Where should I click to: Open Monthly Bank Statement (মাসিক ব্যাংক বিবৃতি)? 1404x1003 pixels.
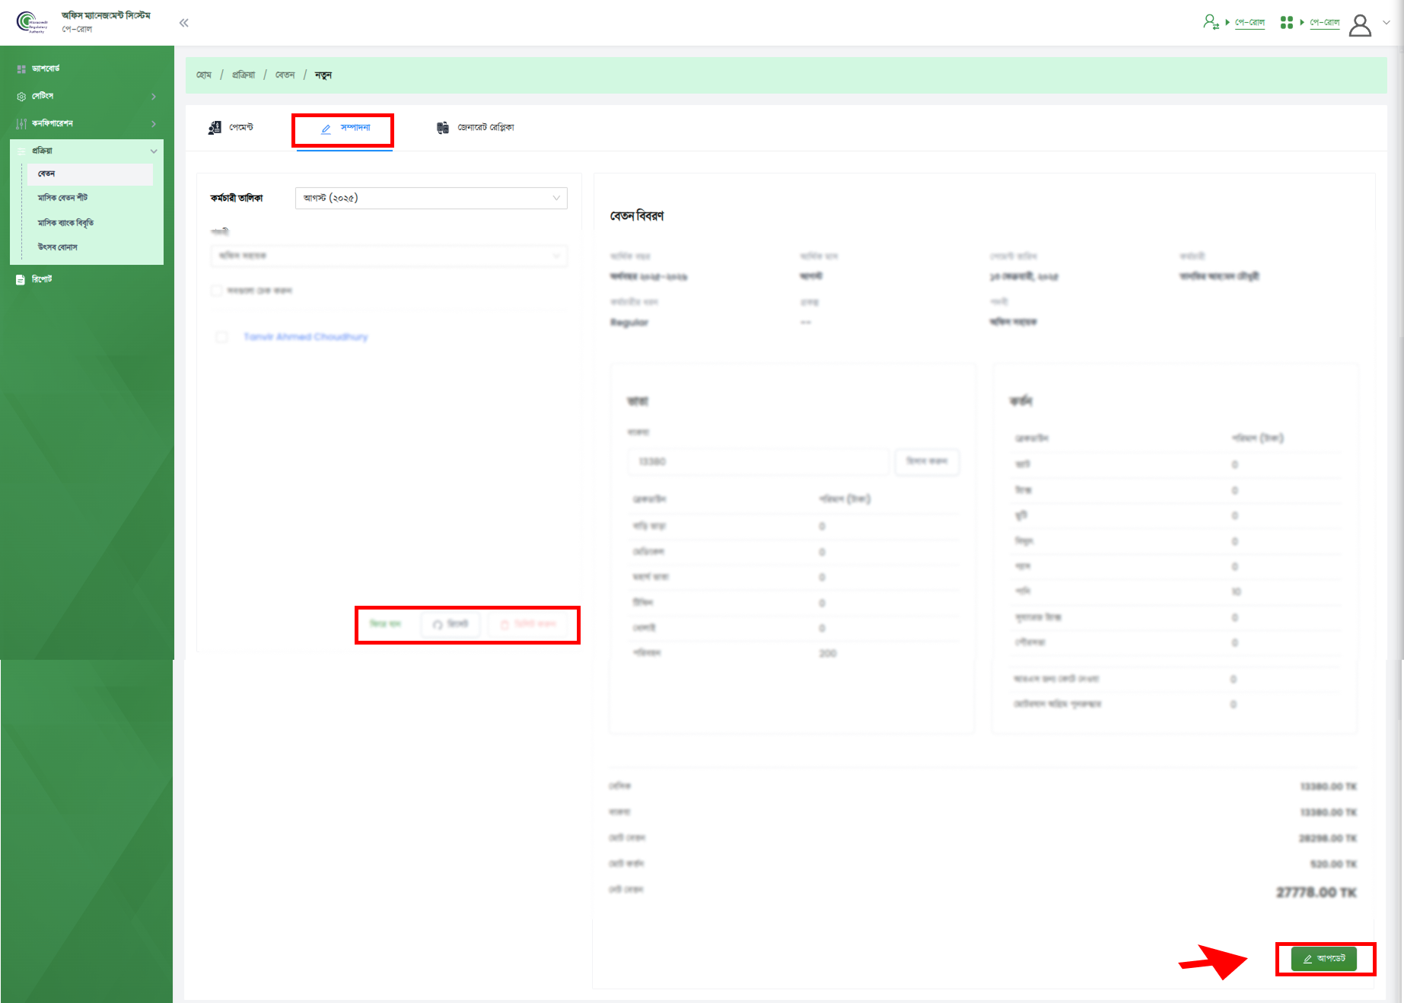65,223
